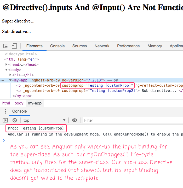Expand the head element node
This screenshot has height=188, width=183.
(x=6, y=64)
